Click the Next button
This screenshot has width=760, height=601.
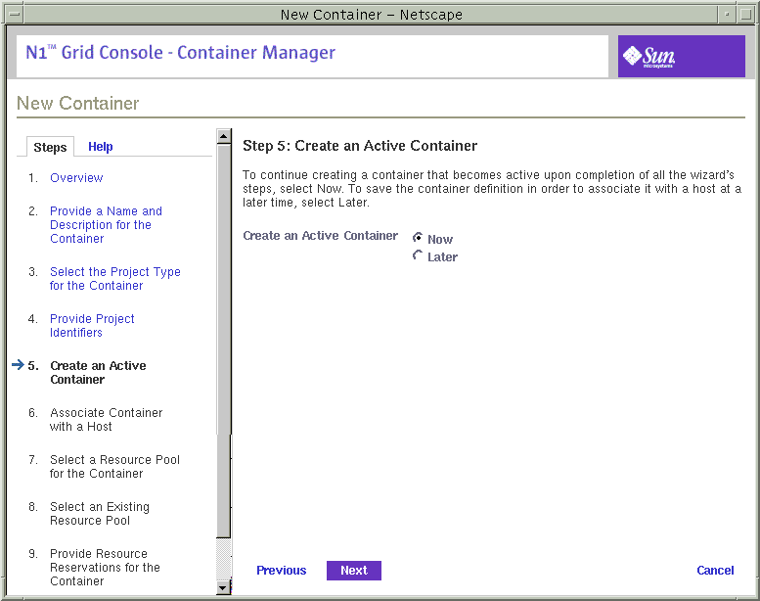click(354, 571)
